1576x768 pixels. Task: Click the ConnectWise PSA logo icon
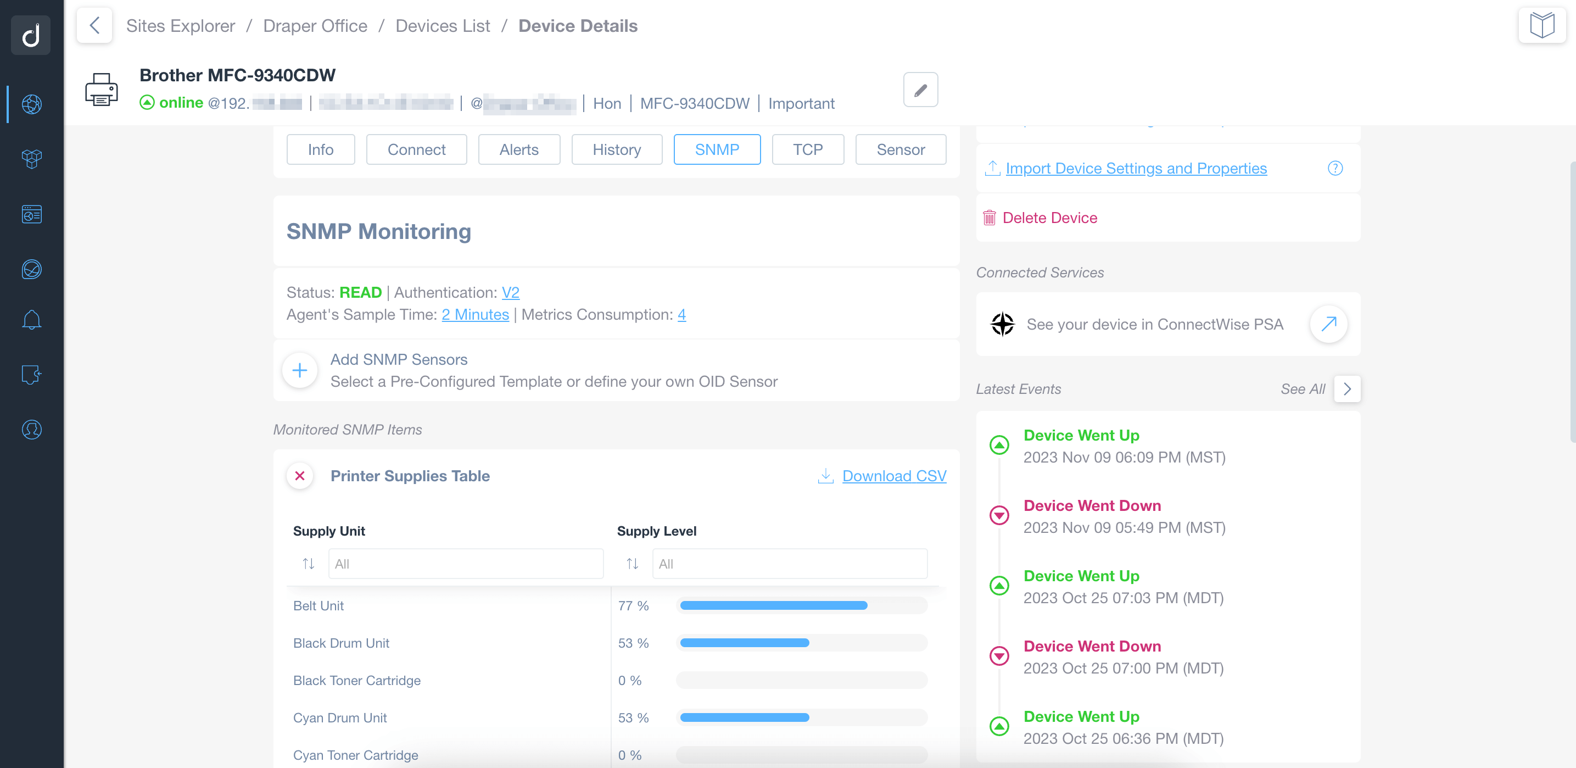pos(1002,324)
